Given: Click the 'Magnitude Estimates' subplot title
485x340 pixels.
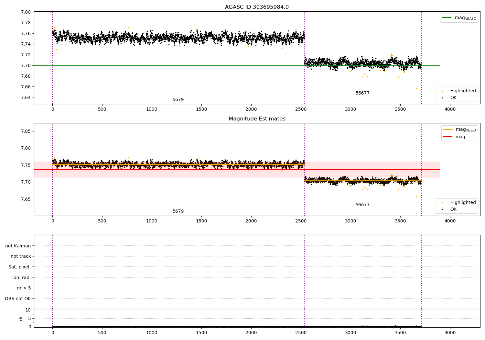Looking at the screenshot, I should tap(257, 119).
